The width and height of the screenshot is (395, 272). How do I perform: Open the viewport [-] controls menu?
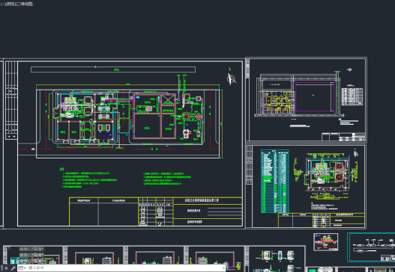[2, 4]
